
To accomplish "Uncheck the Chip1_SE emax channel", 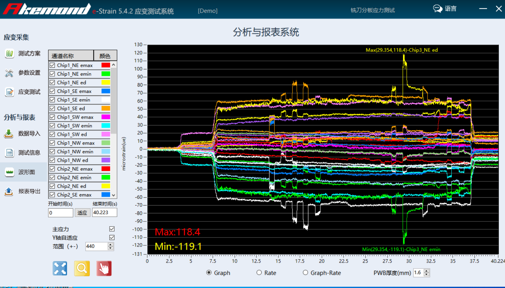I will point(52,91).
